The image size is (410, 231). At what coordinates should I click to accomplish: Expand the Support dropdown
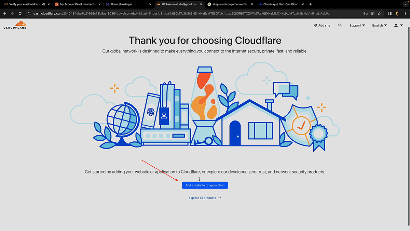357,25
